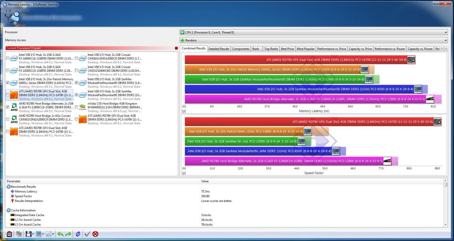Click the chip icon beside Integrated Data Cache

coord(12,215)
